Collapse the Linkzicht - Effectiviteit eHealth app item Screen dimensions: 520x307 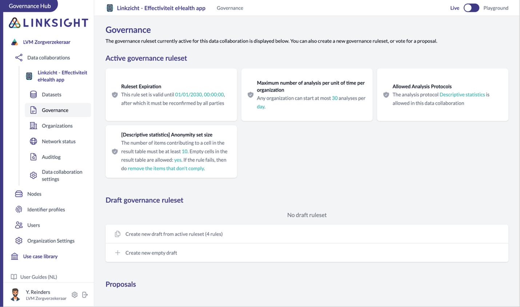click(62, 76)
